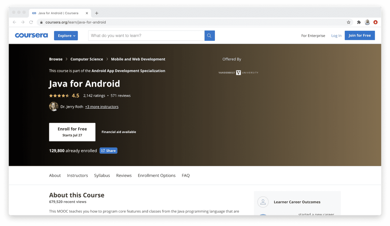The image size is (390, 226).
Task: Click the 'What do you want to learn?' field
Action: pos(146,35)
